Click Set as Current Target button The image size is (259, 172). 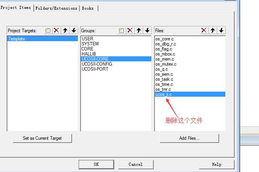tap(42, 138)
